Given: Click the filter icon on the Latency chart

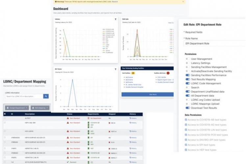Looking at the screenshot, I should [116, 19].
